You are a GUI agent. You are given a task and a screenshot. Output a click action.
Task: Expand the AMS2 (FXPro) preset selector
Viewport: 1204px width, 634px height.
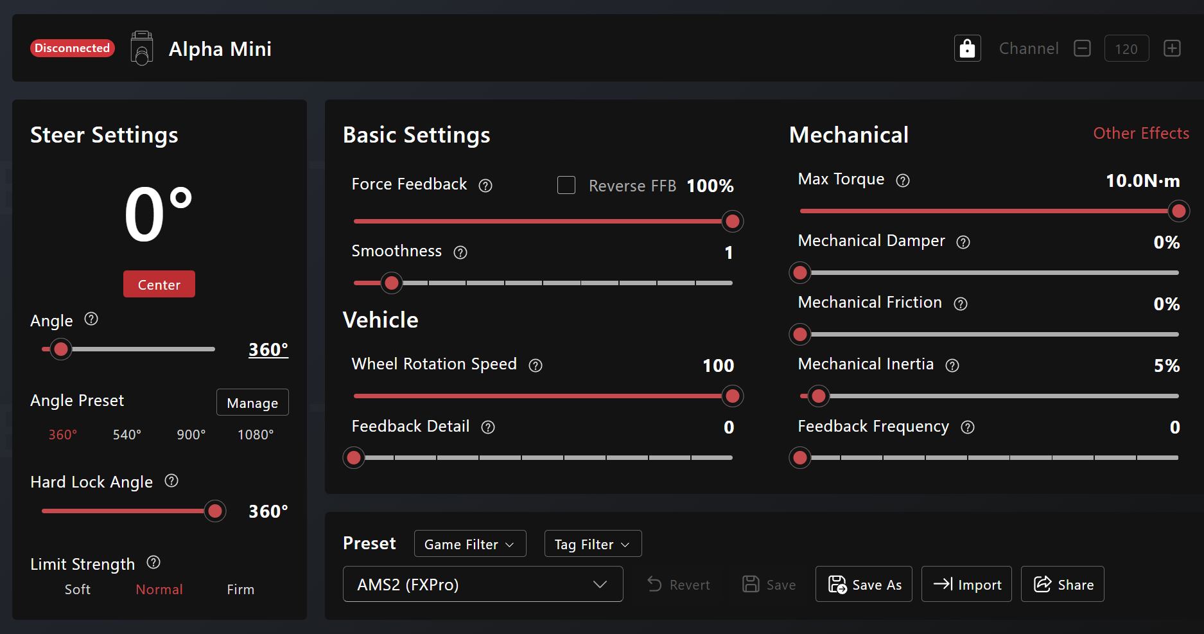coord(483,584)
